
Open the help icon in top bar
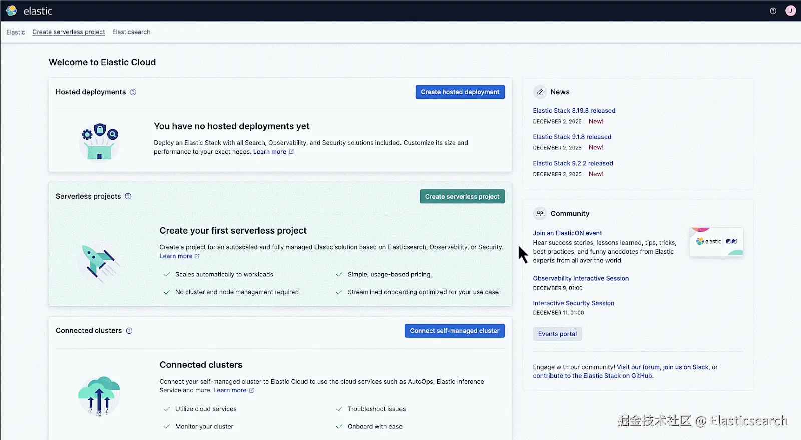coord(773,11)
